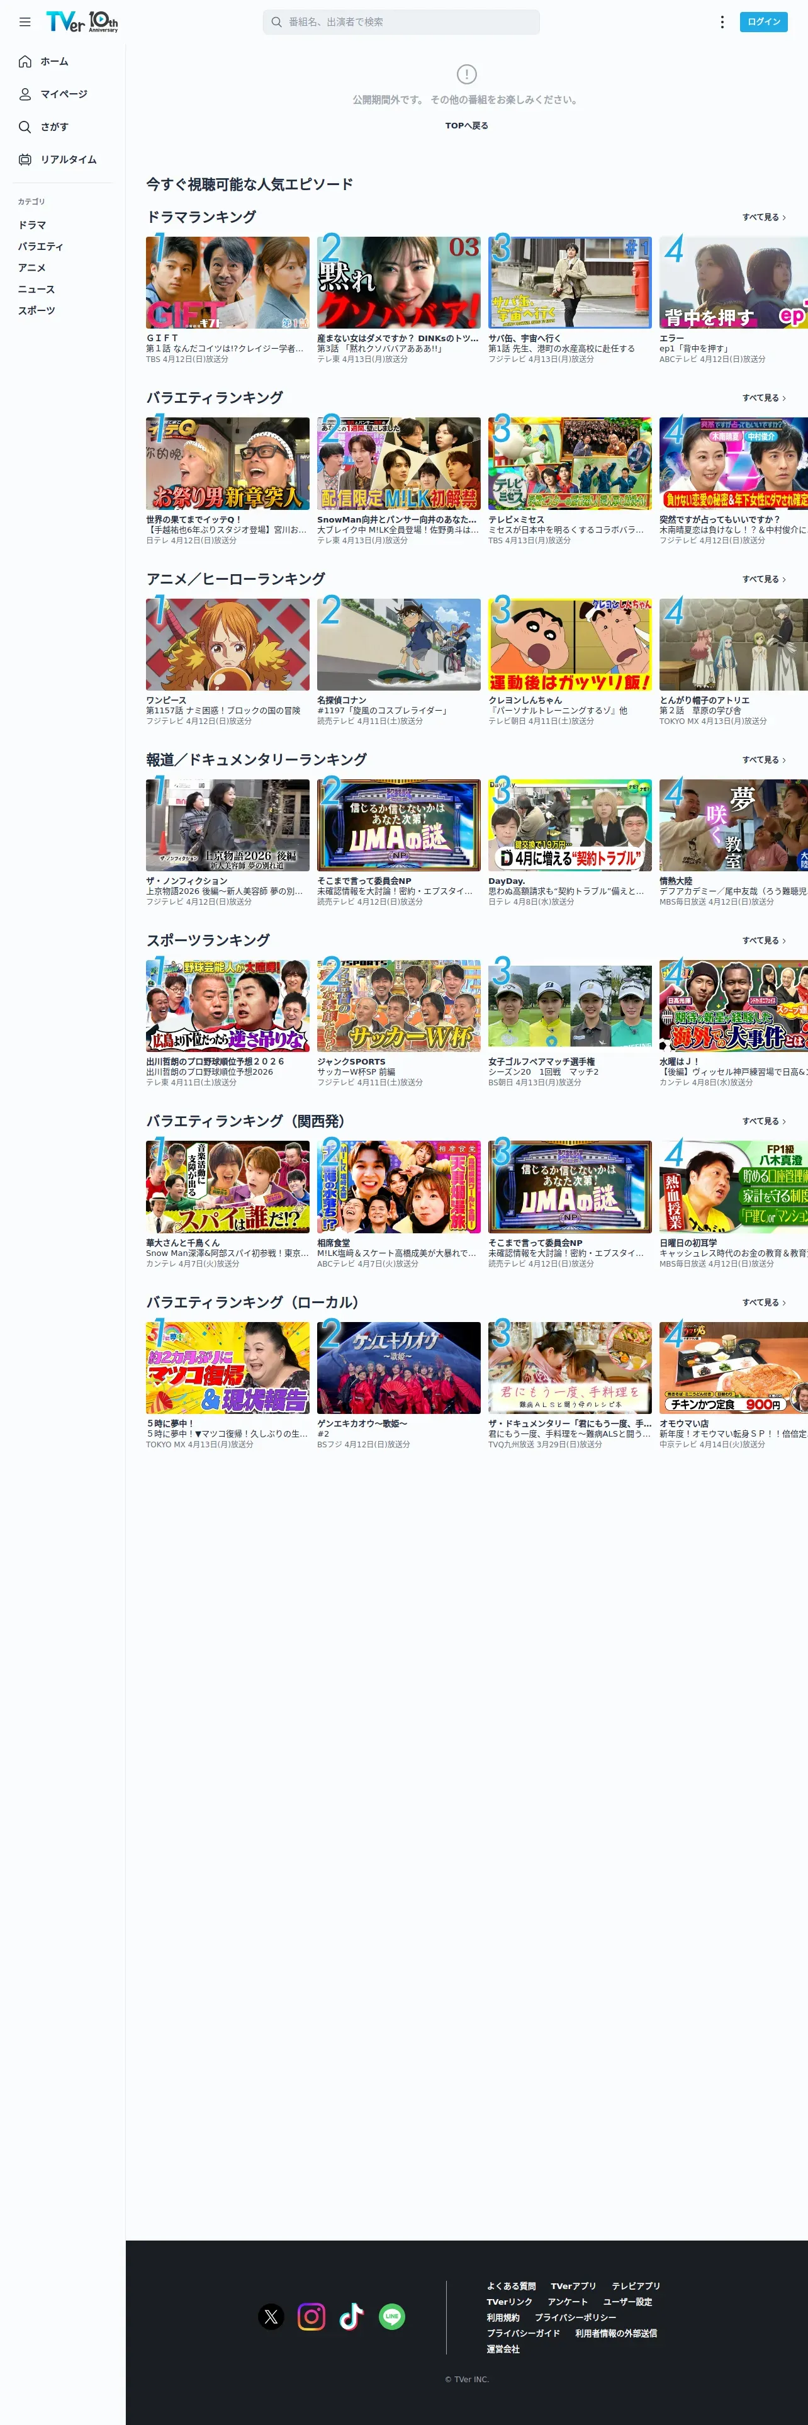Open the 相席食堂 thumbnail
Screen dimensions: 808x2425
399,1187
